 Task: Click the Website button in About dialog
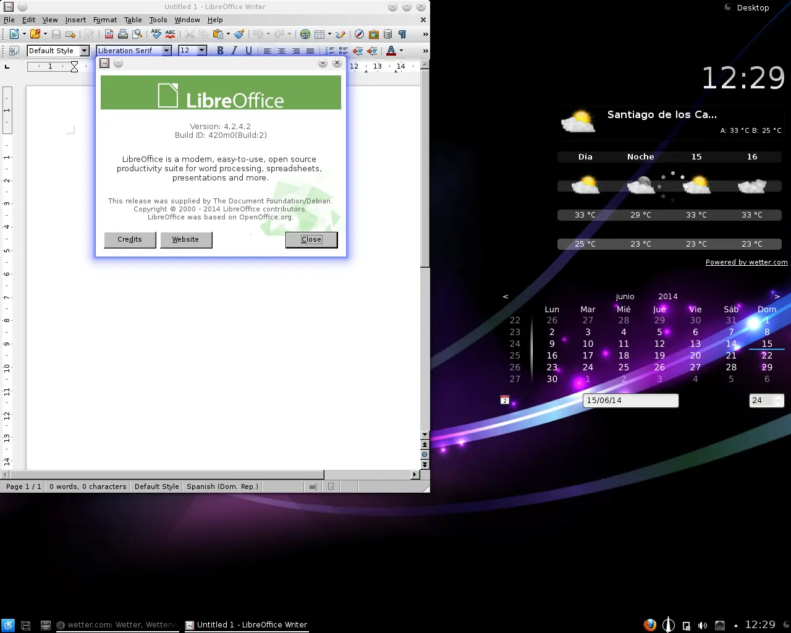(185, 240)
